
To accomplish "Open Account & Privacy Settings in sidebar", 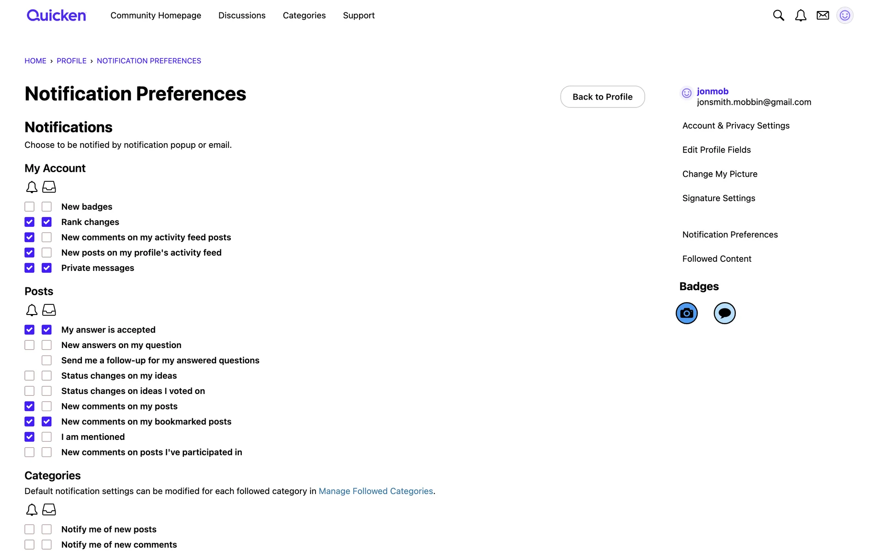I will [x=736, y=126].
